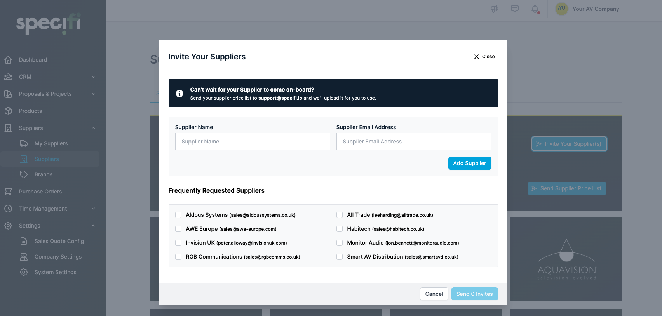Click the Suppliers building icon in main menu
The height and width of the screenshot is (316, 662).
click(8, 128)
